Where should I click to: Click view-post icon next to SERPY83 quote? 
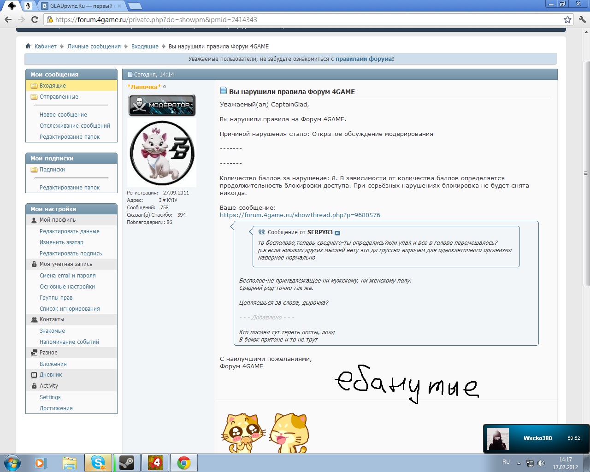(x=337, y=233)
